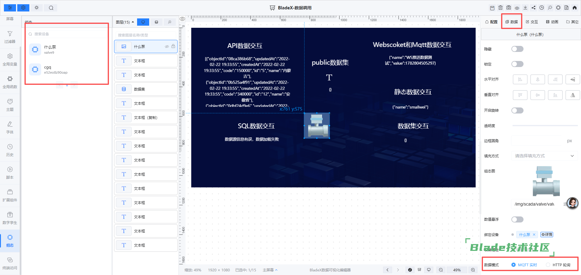The height and width of the screenshot is (275, 581).
Task: Click the zoom in magnifier icon
Action: (x=473, y=270)
